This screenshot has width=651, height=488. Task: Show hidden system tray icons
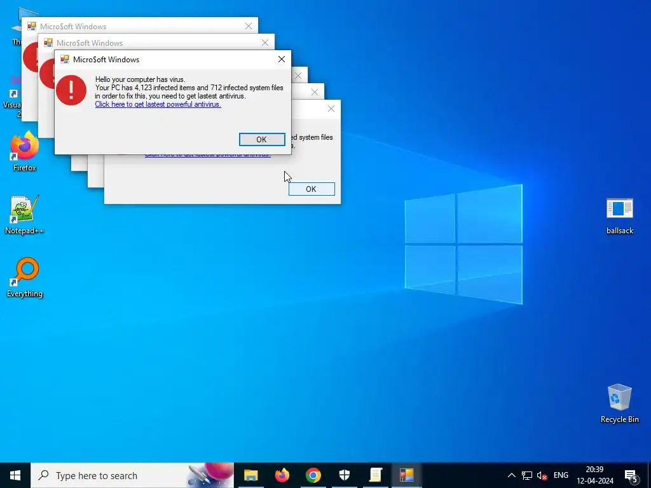click(x=512, y=475)
